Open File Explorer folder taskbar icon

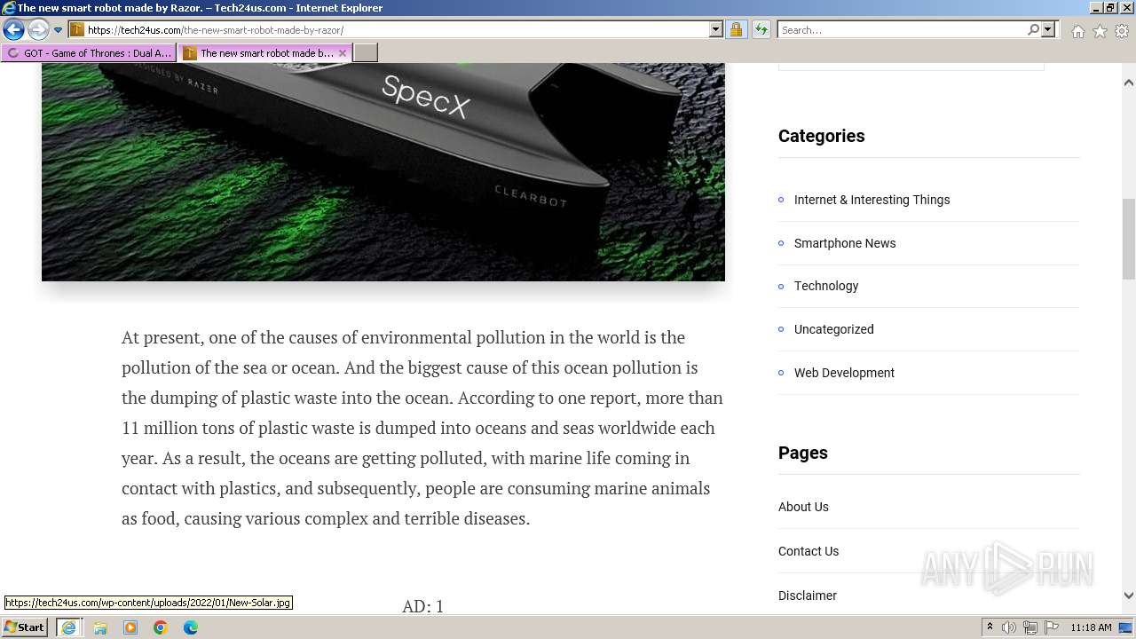(100, 627)
